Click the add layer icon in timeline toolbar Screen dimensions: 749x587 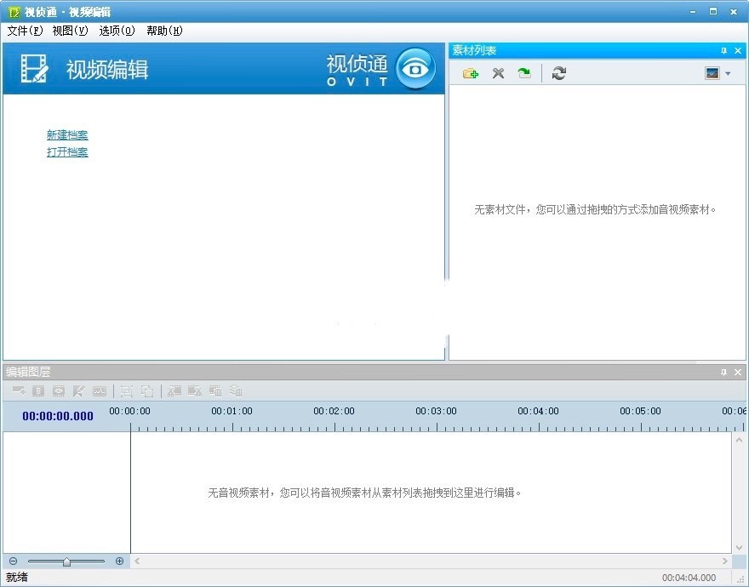pos(19,391)
